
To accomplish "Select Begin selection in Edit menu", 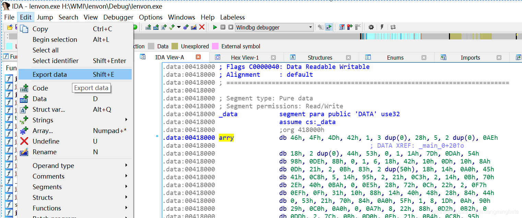I will [x=75, y=39].
